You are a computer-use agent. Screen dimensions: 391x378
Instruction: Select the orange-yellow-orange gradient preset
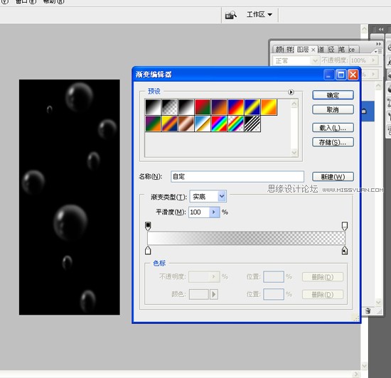click(x=269, y=107)
